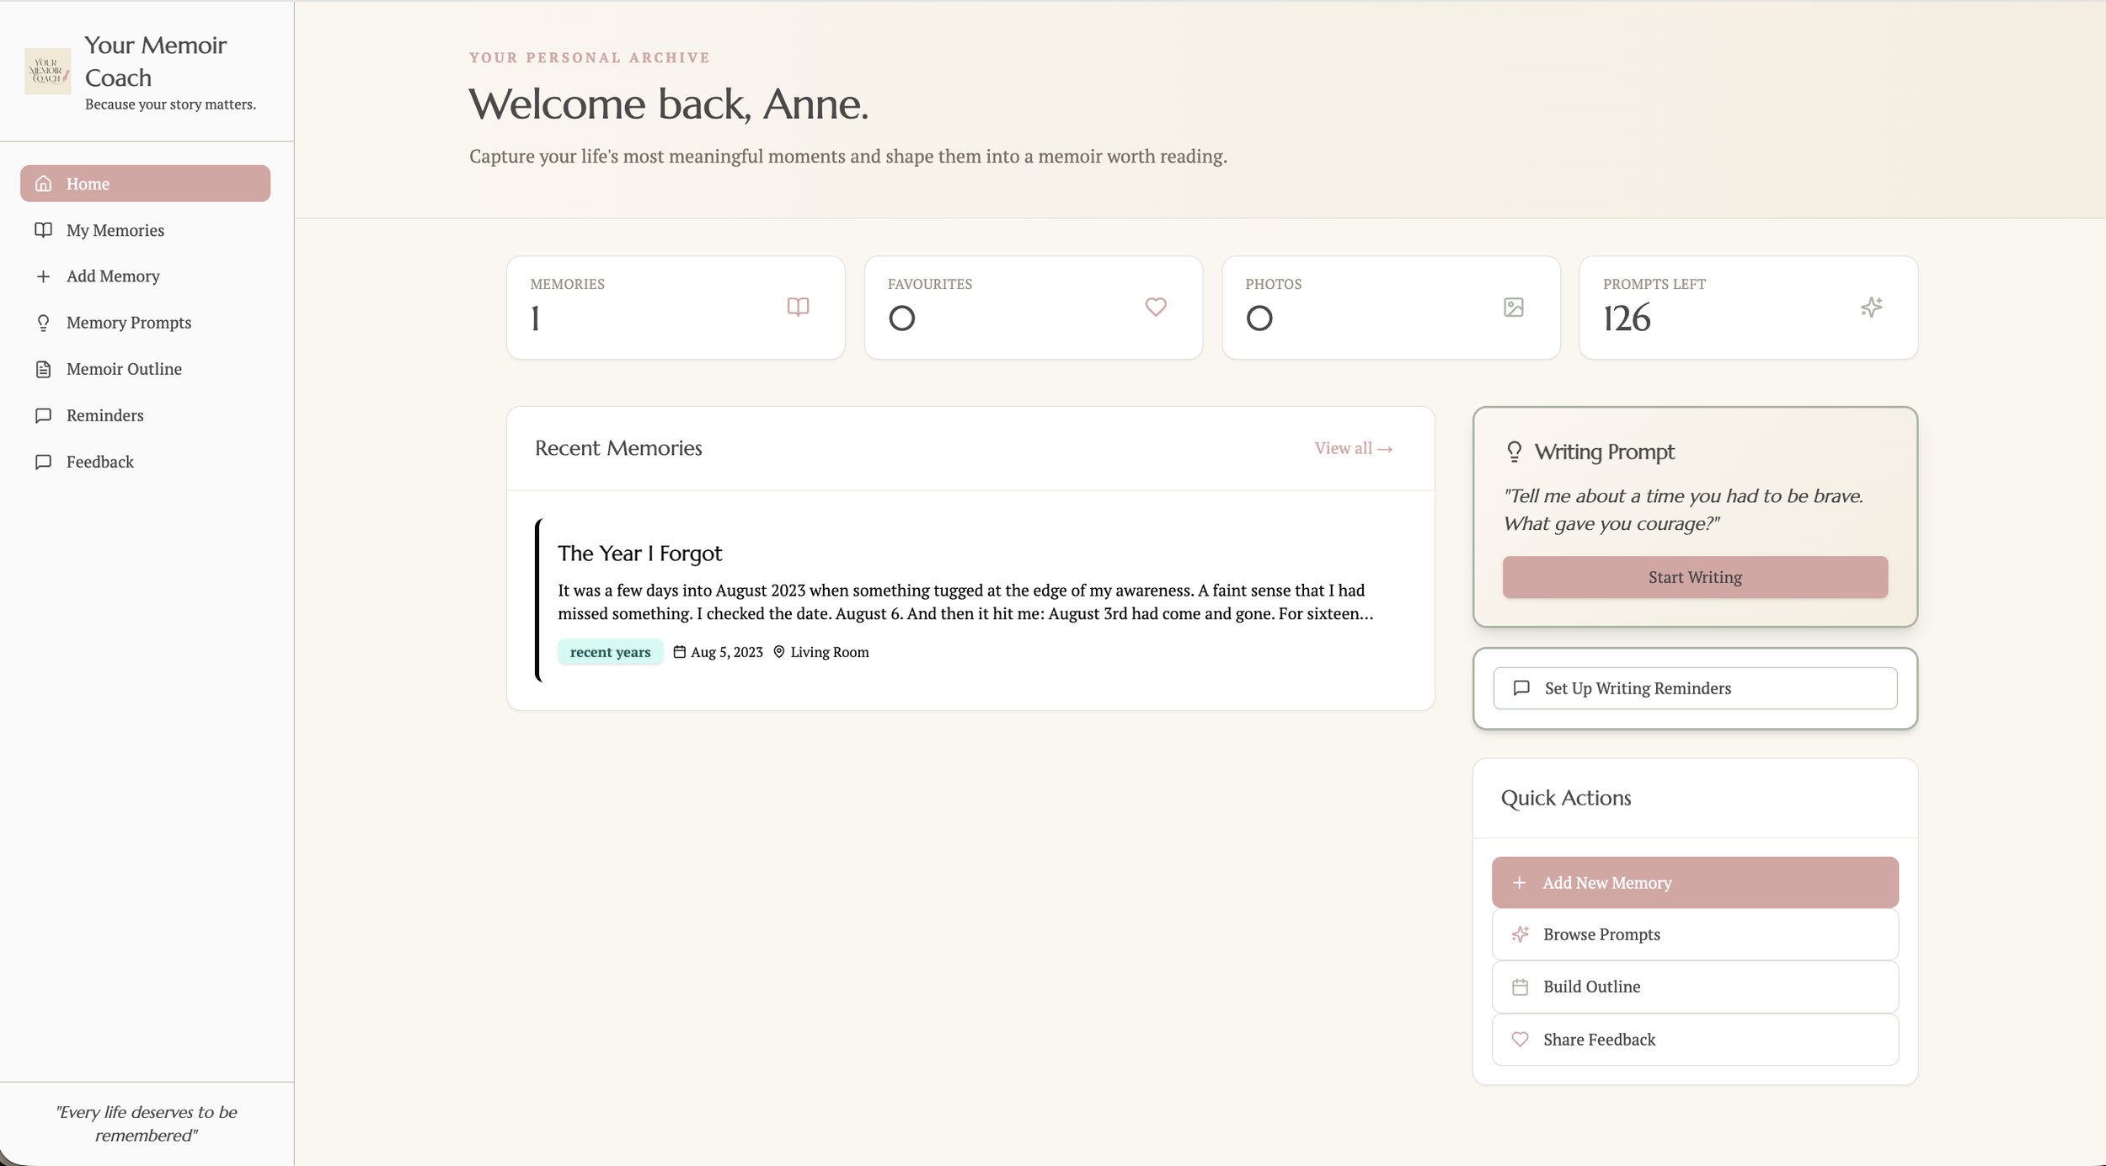The image size is (2106, 1166).
Task: Click the sparkle icon in Prompts Left card
Action: coord(1871,307)
